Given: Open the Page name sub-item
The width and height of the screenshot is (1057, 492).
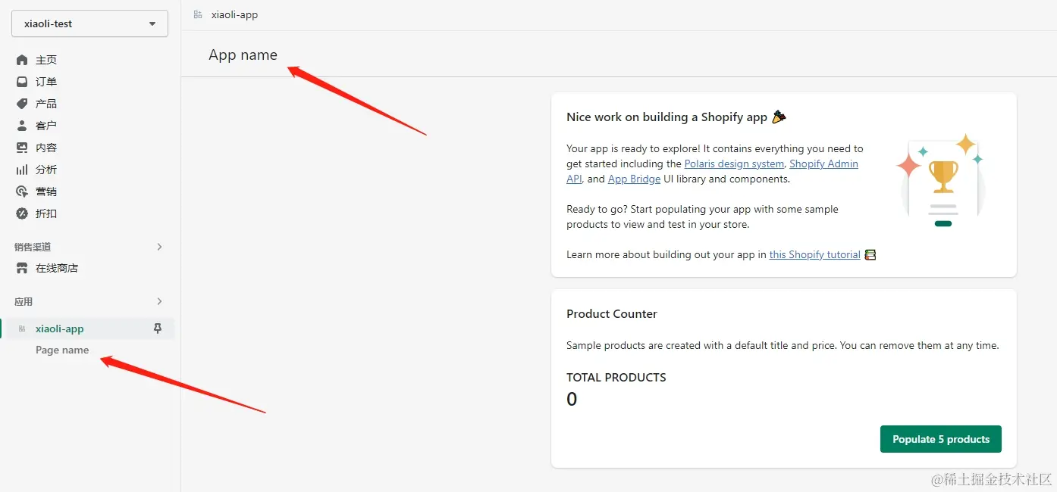Looking at the screenshot, I should 62,350.
